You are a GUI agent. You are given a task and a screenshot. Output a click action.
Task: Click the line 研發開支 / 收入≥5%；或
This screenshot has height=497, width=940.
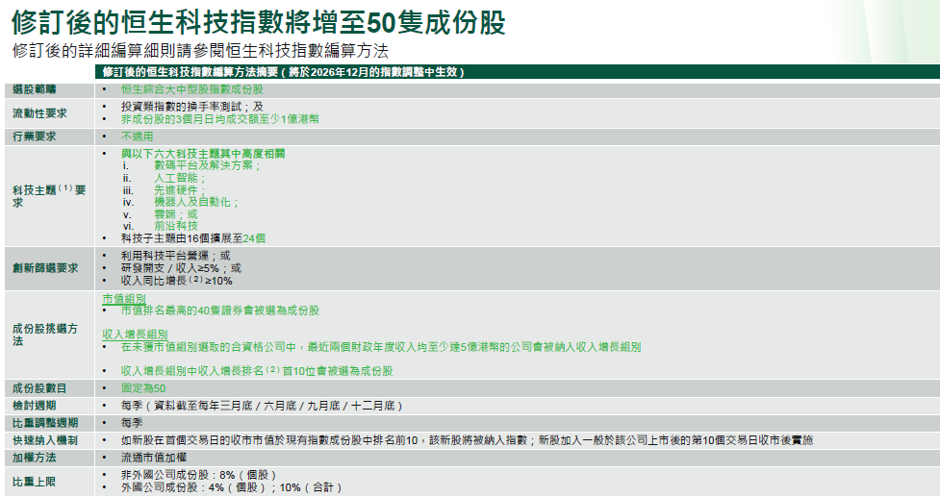[x=181, y=268]
